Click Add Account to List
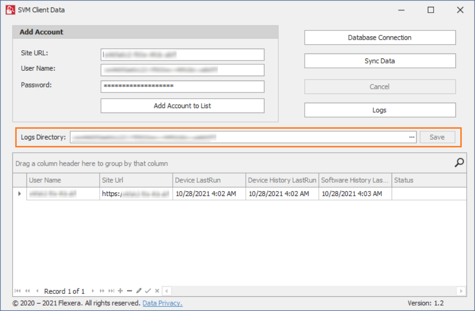Screen dimensions: 475x311 [183, 106]
